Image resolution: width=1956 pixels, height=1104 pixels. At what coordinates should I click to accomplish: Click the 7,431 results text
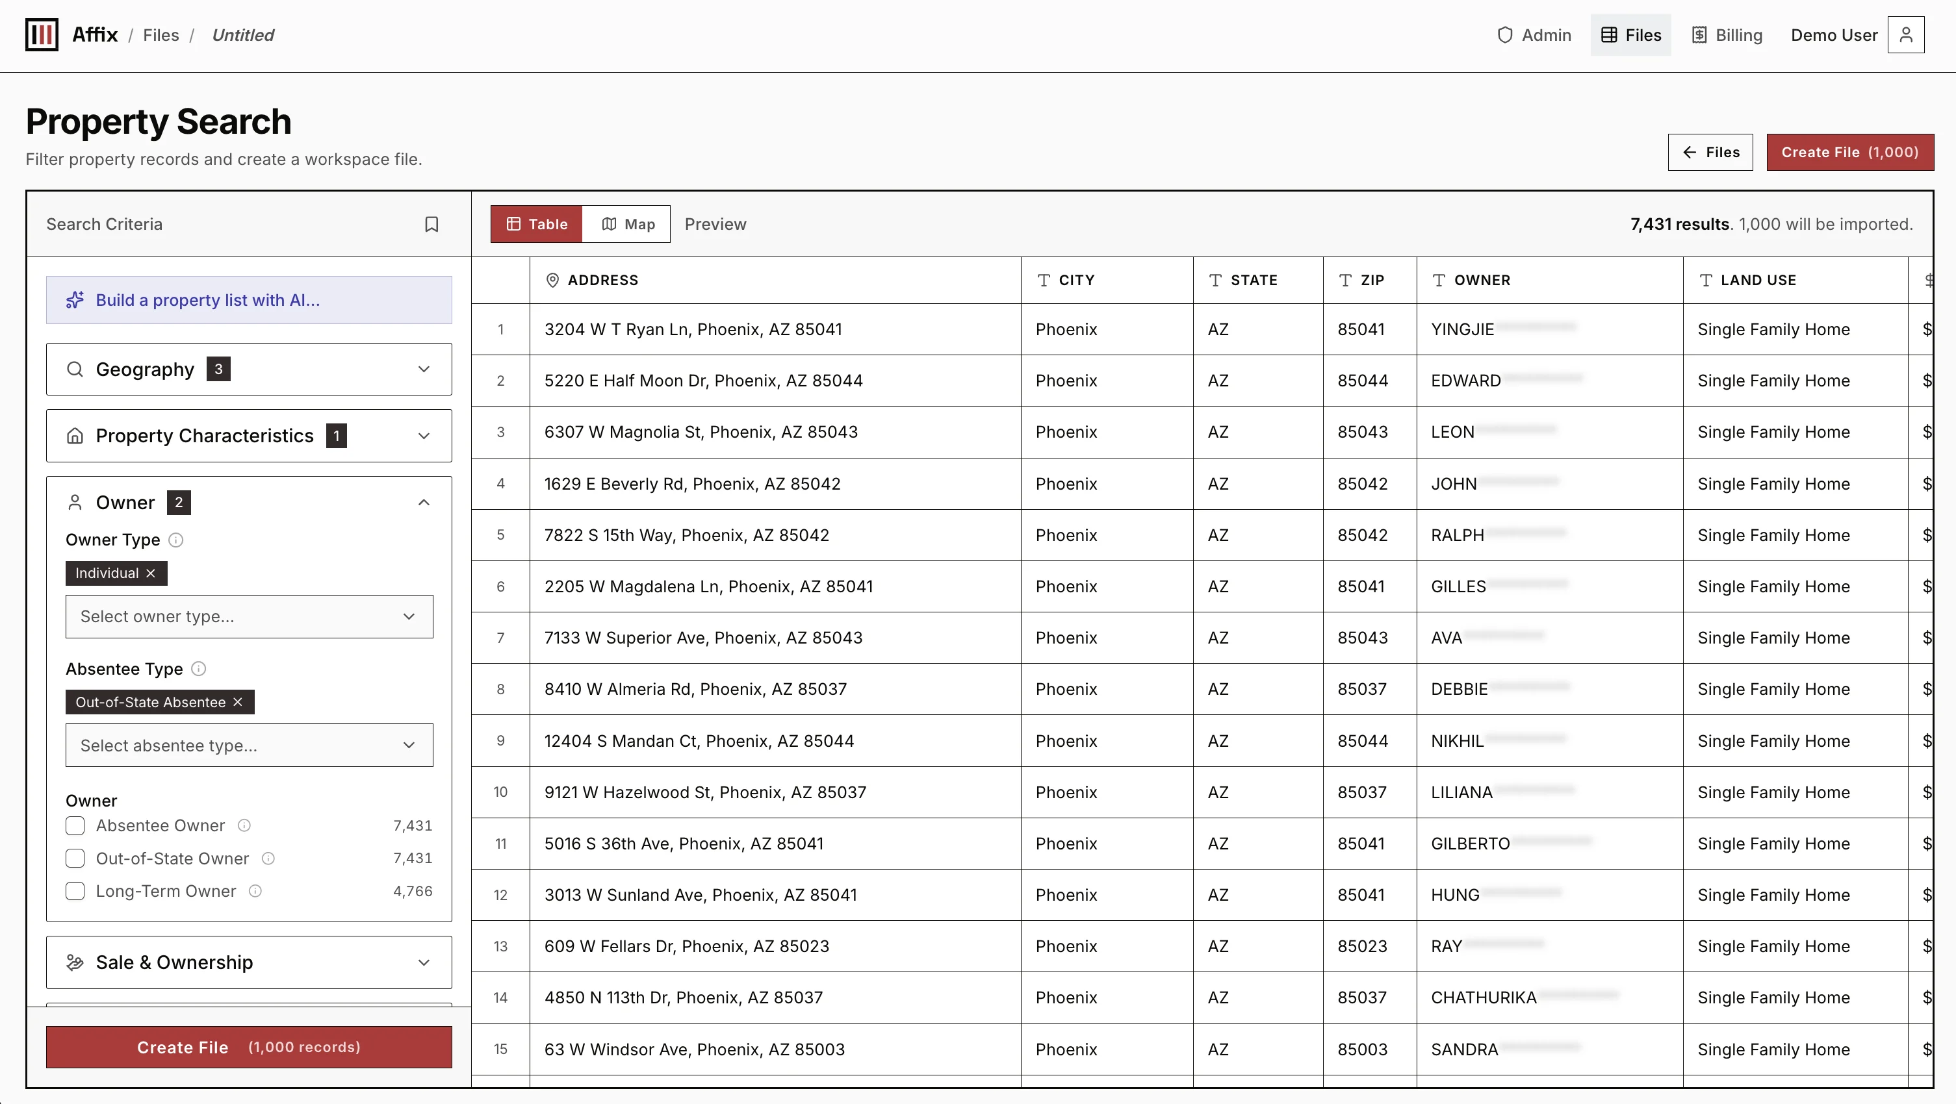1680,224
